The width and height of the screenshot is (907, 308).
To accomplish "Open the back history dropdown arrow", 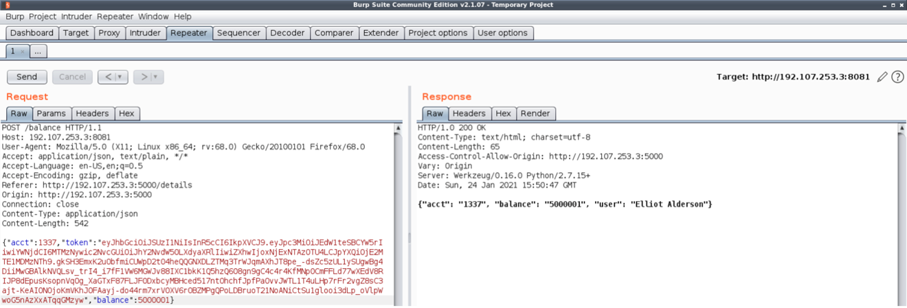I will (x=121, y=77).
